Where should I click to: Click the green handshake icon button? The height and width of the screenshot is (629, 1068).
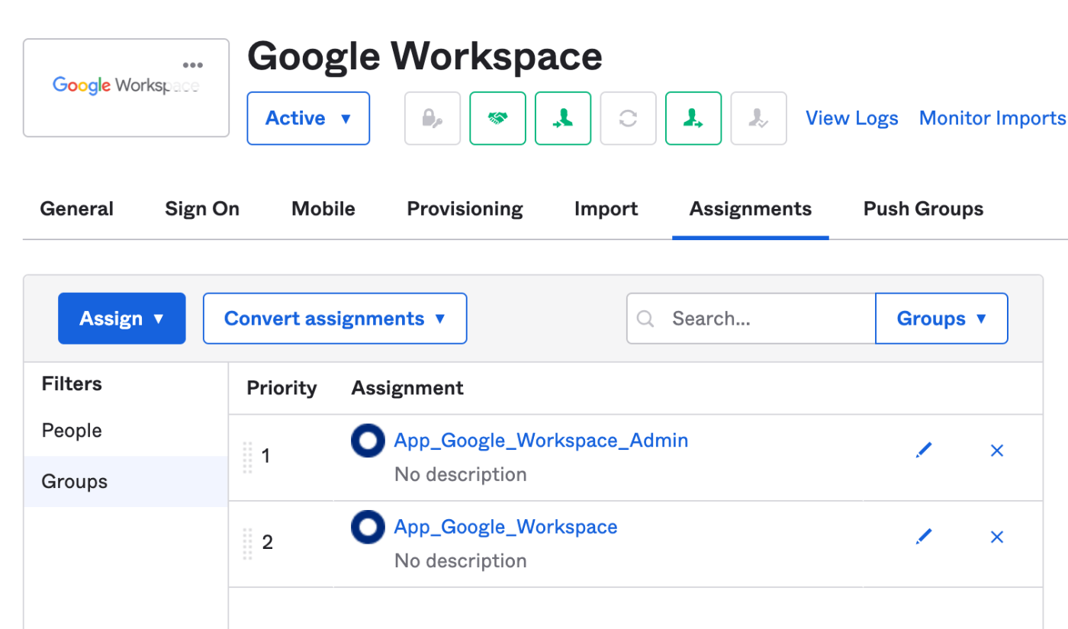497,118
